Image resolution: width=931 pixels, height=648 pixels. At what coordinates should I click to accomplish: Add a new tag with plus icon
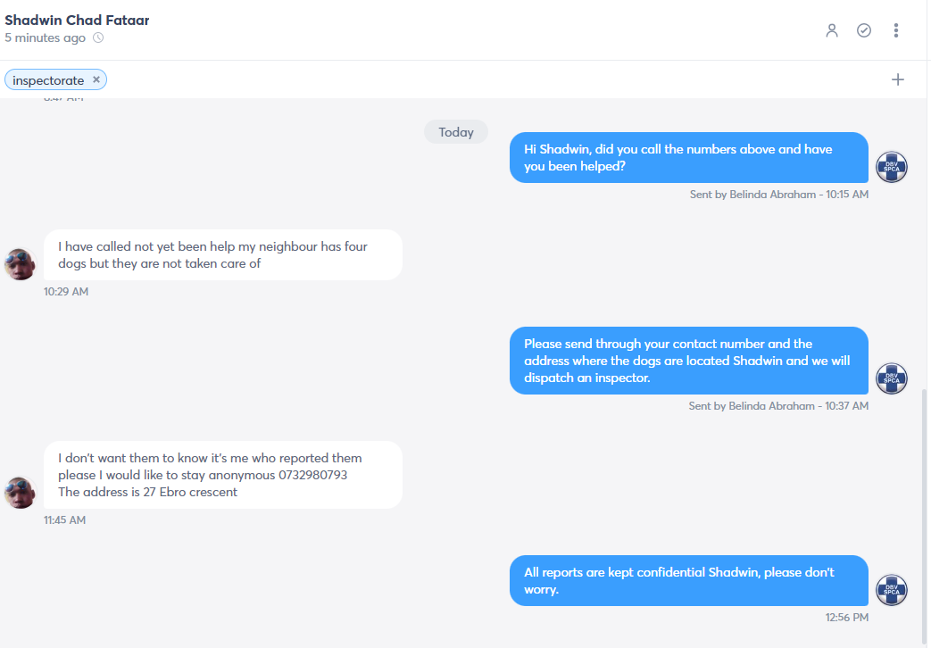(x=898, y=79)
